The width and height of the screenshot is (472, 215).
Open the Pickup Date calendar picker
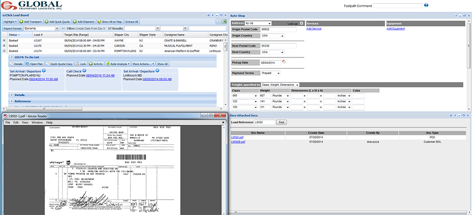(284, 62)
